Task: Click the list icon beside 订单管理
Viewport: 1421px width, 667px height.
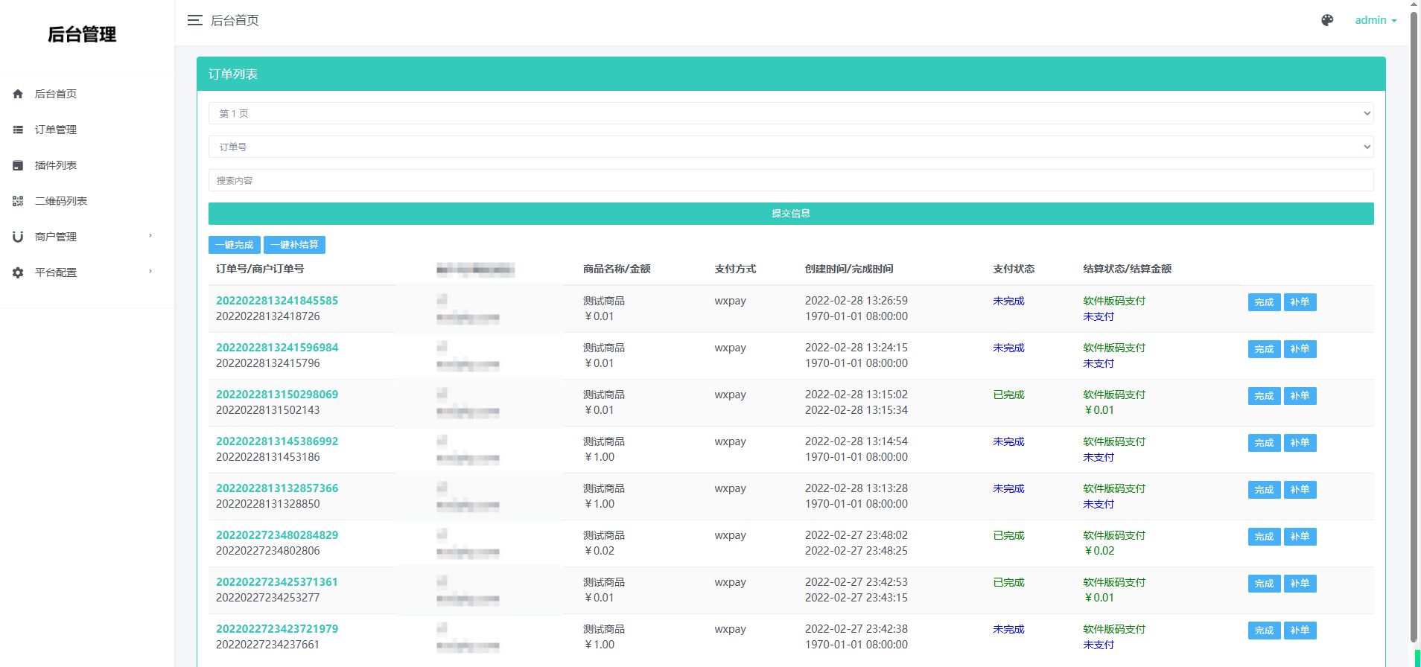Action: 18,130
